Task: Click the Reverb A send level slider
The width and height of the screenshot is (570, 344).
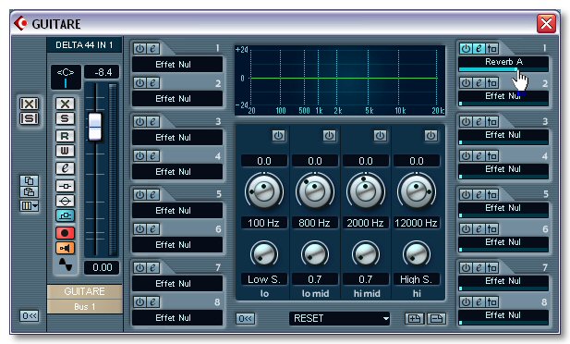Action: point(503,69)
